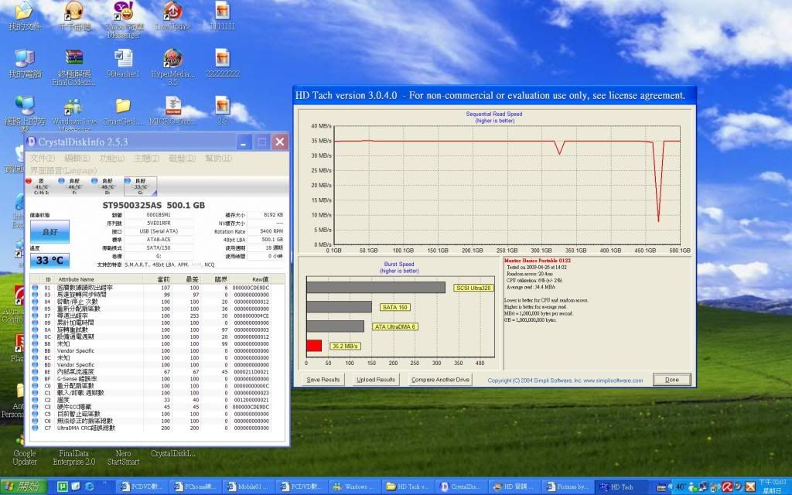
Task: Select the G: drive tab at 33°C
Action: (x=141, y=186)
